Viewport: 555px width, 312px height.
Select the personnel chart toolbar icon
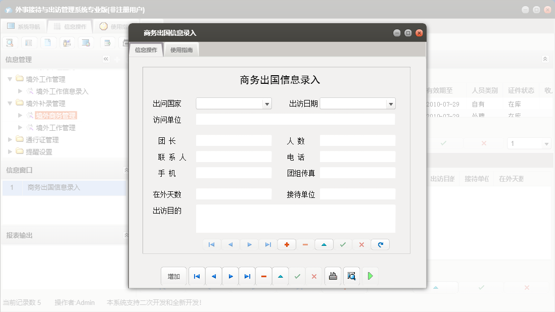pos(67,43)
